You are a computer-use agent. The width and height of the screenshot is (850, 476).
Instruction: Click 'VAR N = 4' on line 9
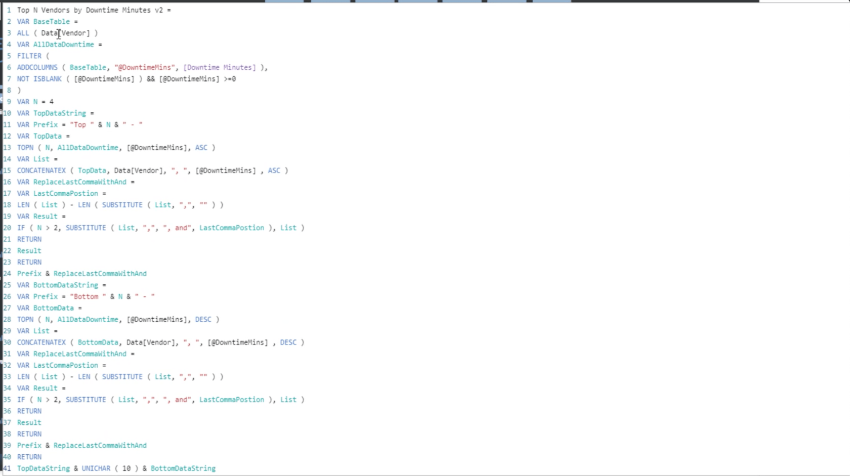coord(35,102)
